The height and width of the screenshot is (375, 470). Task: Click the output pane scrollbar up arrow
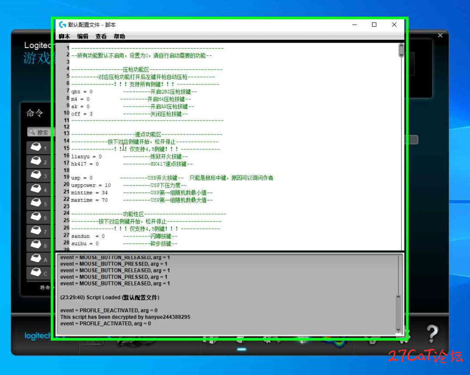[x=398, y=296]
